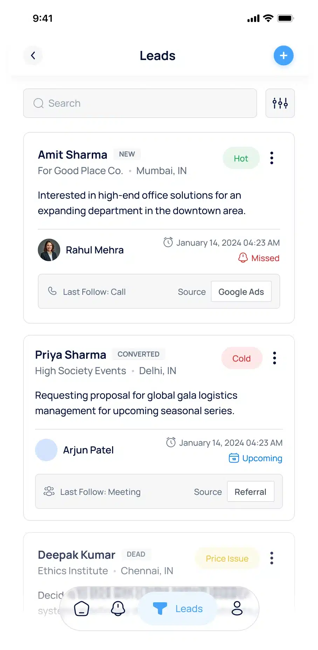Select the Leads tab in bottom bar
318x650 pixels.
(178, 609)
